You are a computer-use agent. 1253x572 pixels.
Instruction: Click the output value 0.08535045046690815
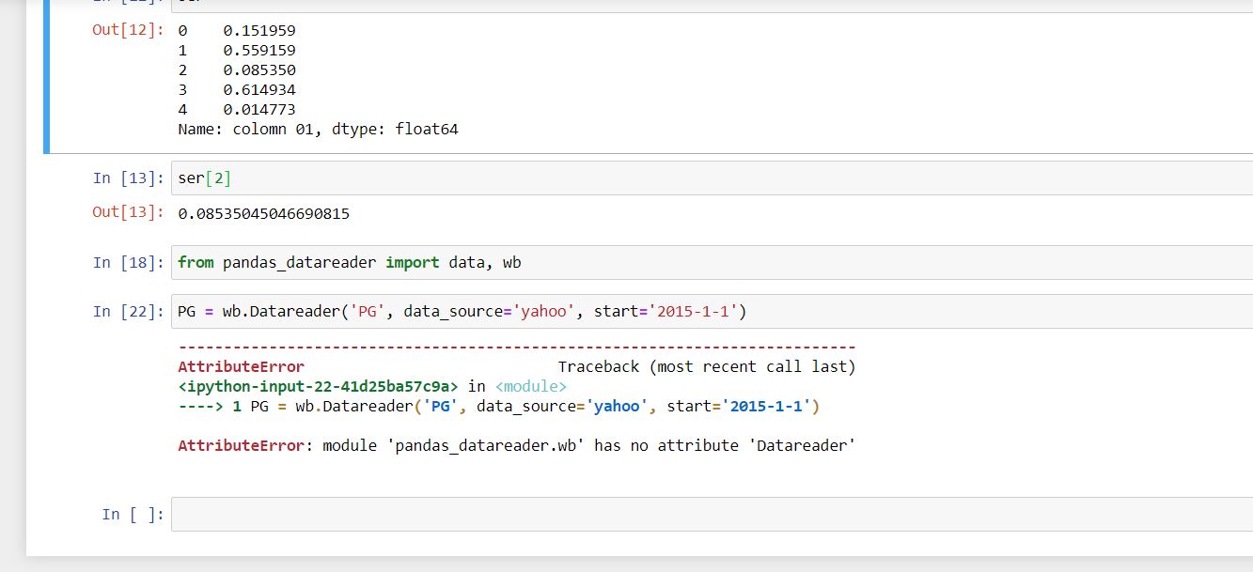pos(263,213)
